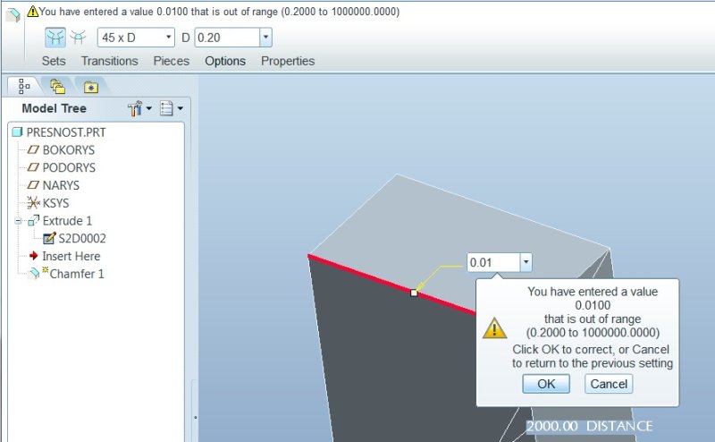Viewport: 715px width, 442px height.
Task: Select Chamfer 1 in the model tree
Action: pos(77,274)
